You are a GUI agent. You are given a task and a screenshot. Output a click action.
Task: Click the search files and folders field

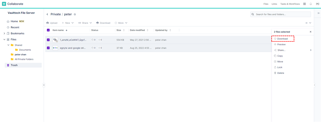(x=281, y=14)
